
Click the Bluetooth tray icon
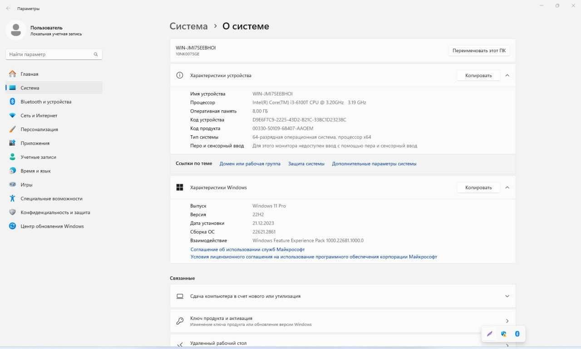[x=517, y=334]
